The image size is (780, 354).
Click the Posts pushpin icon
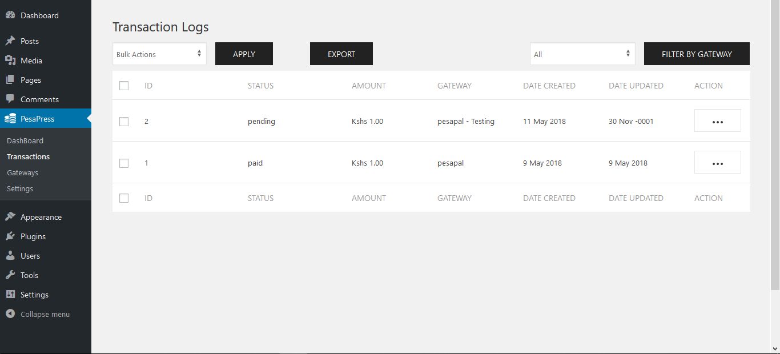pos(10,41)
